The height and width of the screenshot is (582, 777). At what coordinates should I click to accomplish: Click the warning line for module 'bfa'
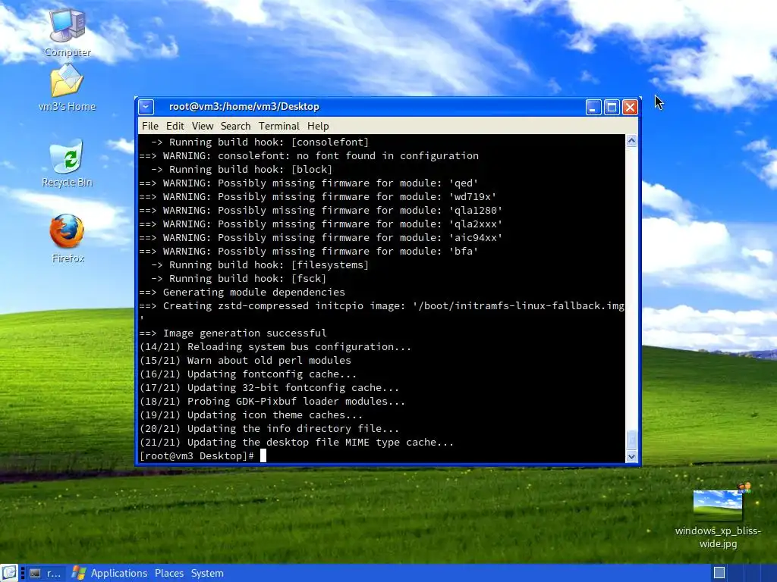click(309, 251)
